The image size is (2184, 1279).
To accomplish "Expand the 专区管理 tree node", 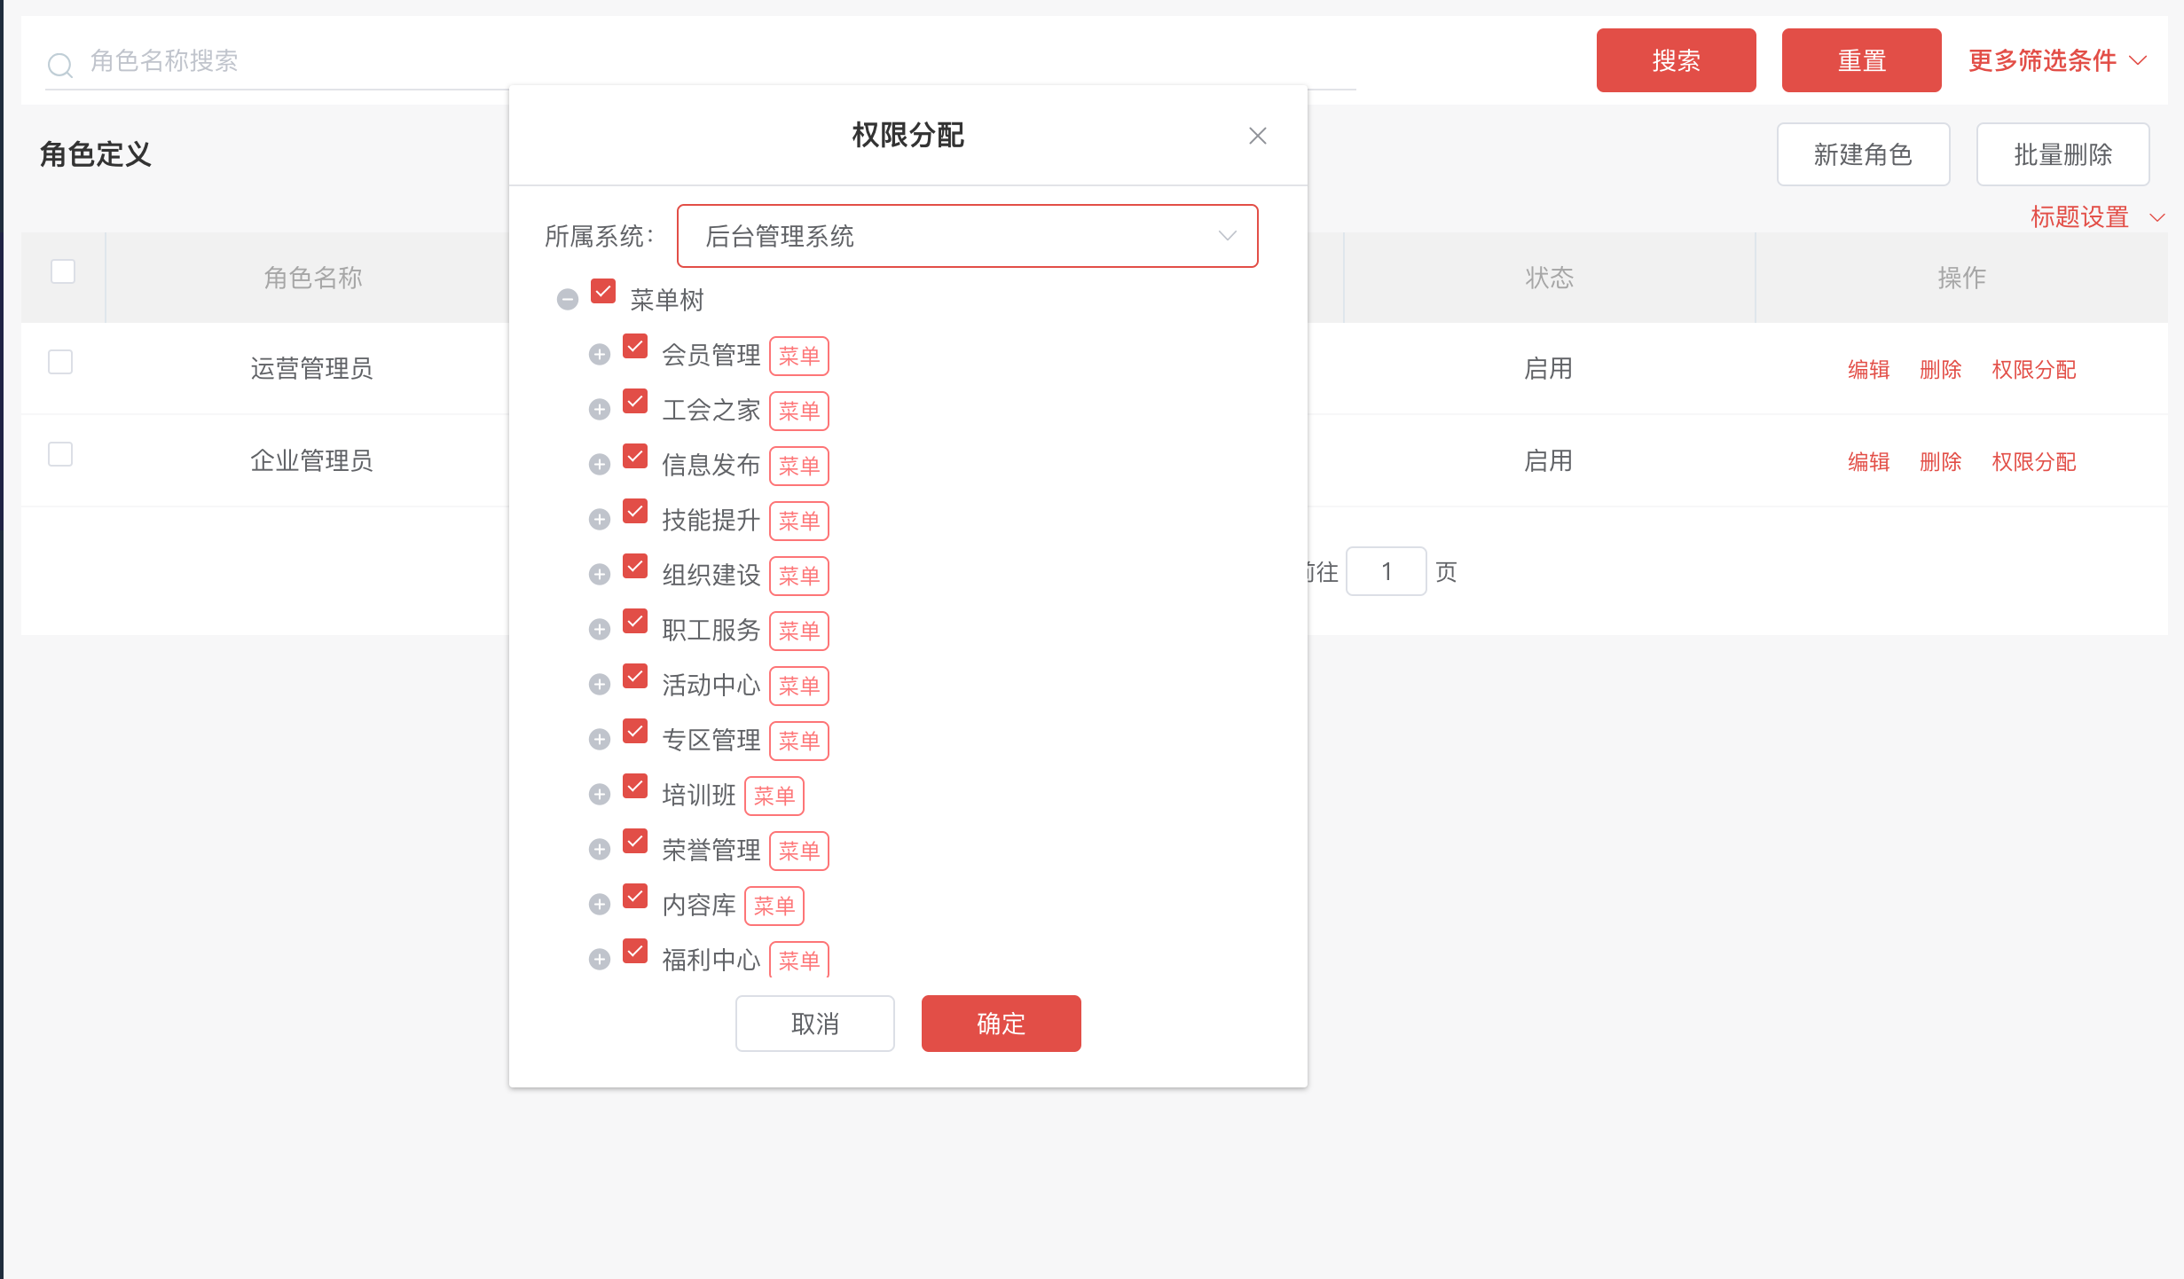I will [x=600, y=740].
